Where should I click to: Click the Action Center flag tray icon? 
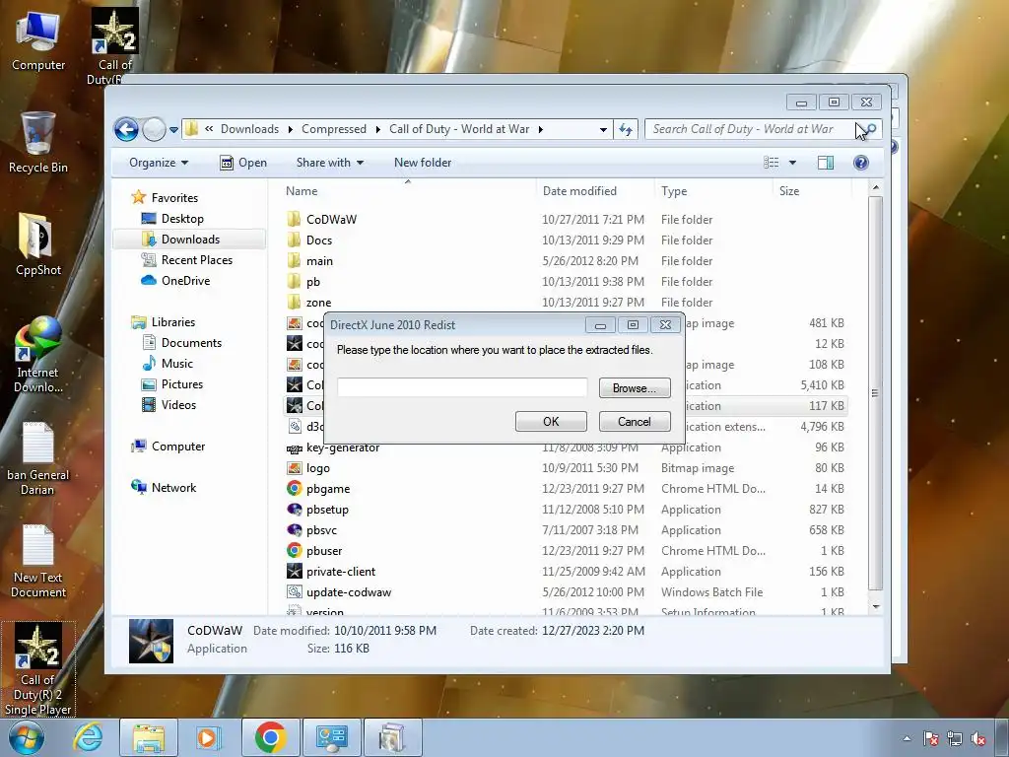(930, 738)
